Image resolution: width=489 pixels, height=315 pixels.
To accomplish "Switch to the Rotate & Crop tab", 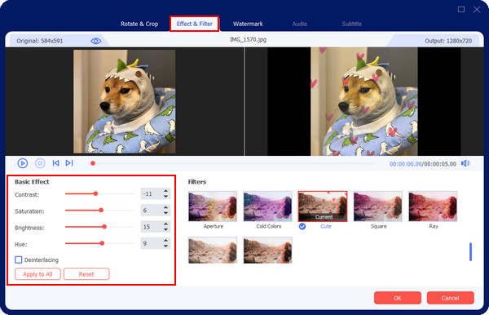I will 139,24.
